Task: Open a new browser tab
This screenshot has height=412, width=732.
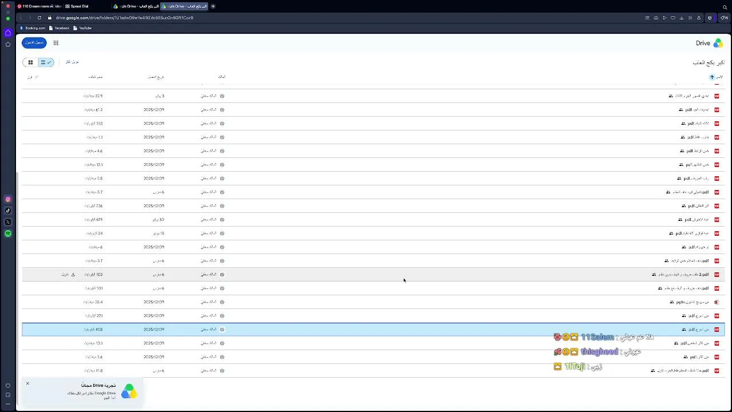Action: tap(213, 6)
